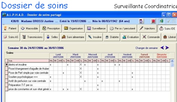The image size is (177, 102).
Task: Click the Lundi 24/07/2006 column header
Action: (58, 56)
